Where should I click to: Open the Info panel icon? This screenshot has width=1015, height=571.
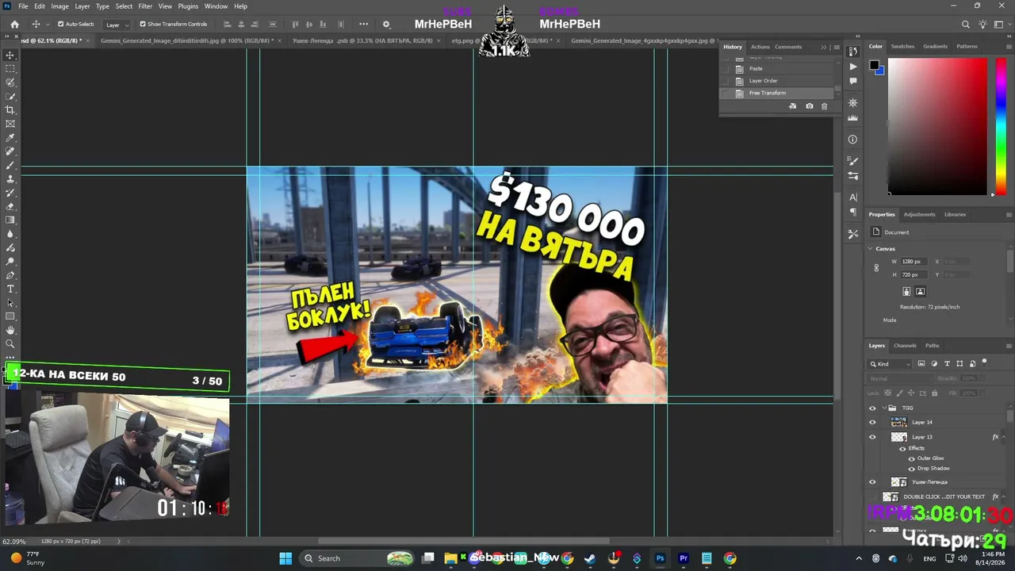(x=853, y=140)
